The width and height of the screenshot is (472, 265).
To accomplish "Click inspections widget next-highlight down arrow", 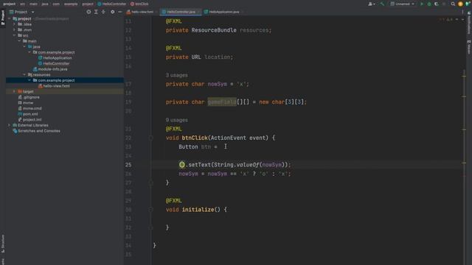I will pyautogui.click(x=462, y=19).
